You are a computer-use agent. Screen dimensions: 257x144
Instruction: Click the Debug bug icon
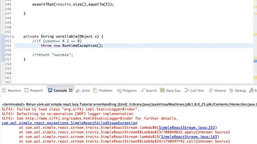tap(231, 90)
